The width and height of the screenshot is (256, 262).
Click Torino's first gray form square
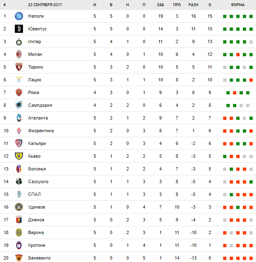click(x=225, y=67)
